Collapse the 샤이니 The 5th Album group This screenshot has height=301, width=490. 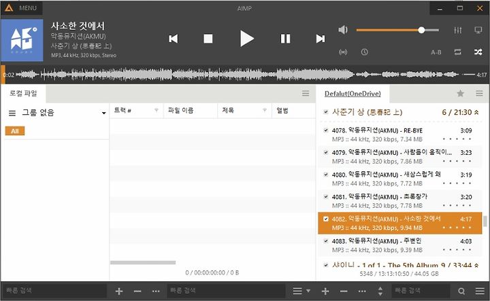476,265
